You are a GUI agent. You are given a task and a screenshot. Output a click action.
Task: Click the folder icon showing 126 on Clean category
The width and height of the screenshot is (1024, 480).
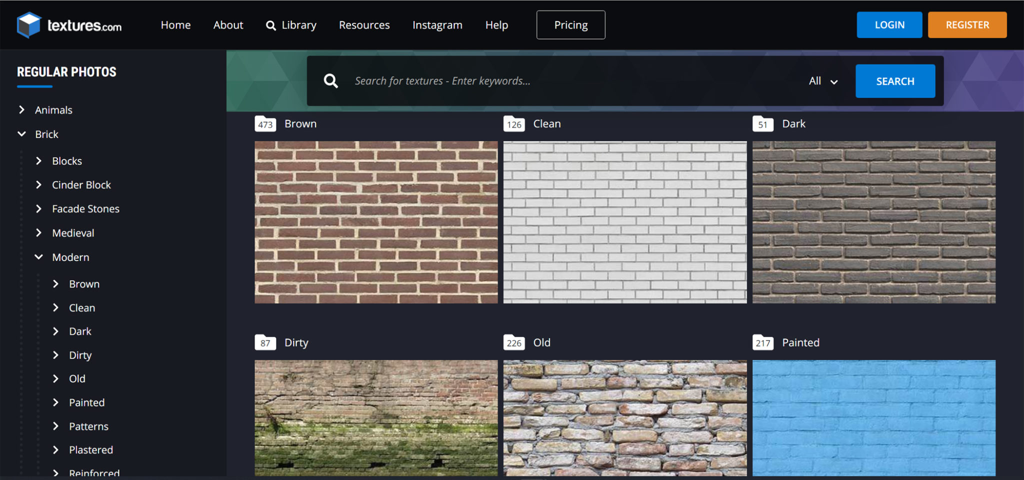tap(513, 123)
